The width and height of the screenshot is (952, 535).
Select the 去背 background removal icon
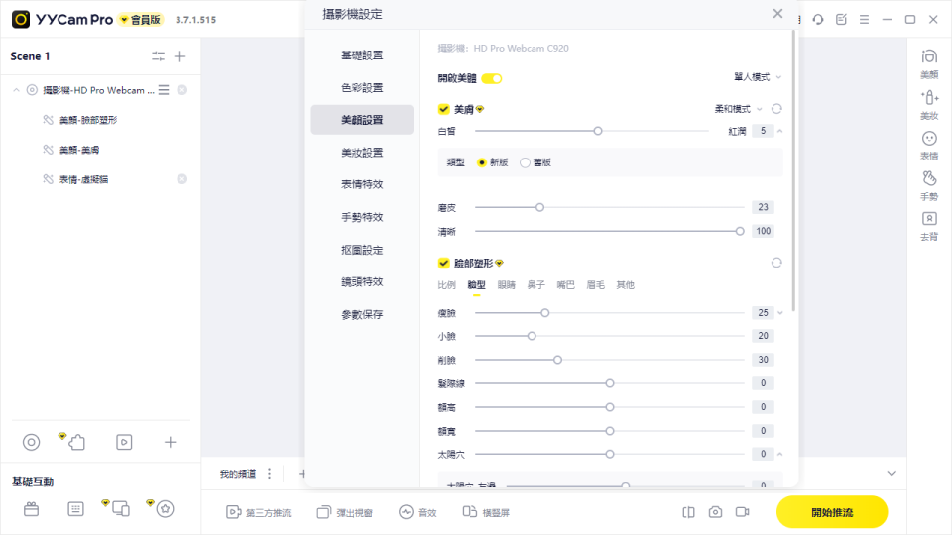[x=929, y=224]
